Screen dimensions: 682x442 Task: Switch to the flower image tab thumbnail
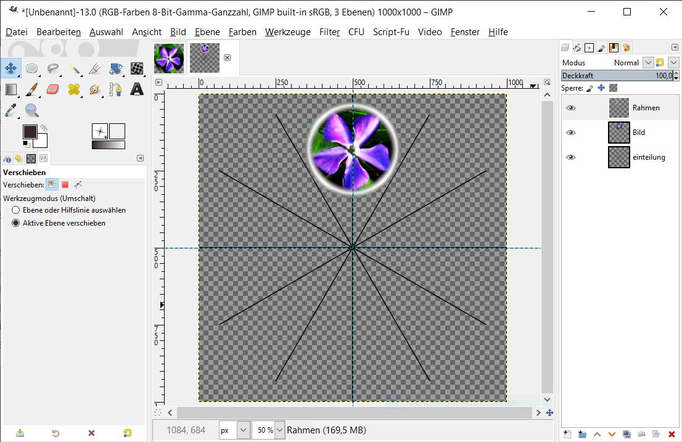169,58
